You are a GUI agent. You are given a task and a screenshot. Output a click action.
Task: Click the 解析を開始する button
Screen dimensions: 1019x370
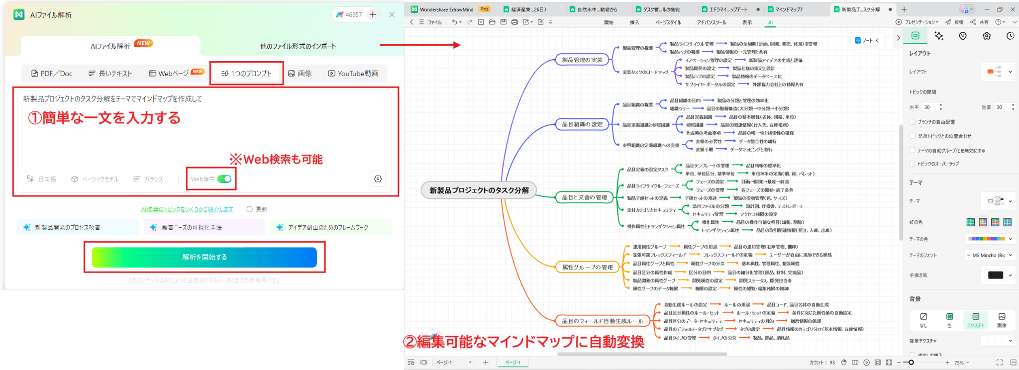pyautogui.click(x=204, y=257)
